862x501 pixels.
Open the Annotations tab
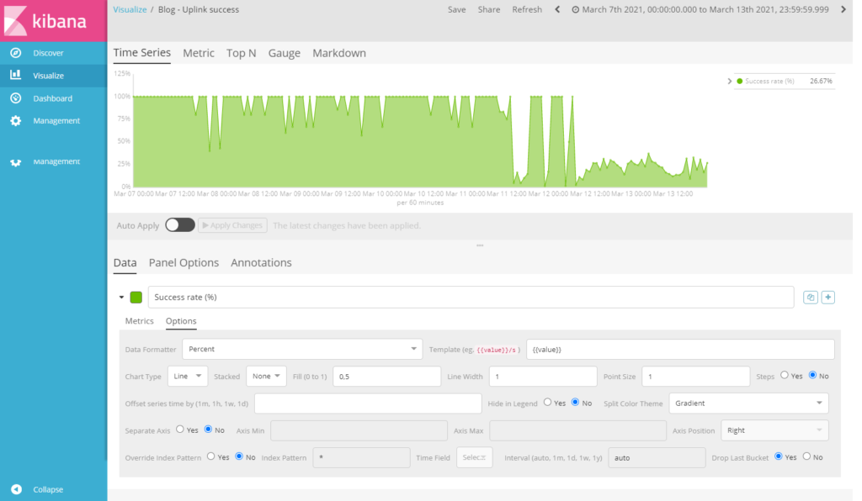261,263
